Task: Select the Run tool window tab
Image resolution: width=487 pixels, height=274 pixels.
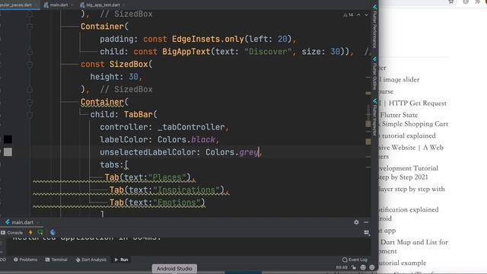Action: (121, 260)
